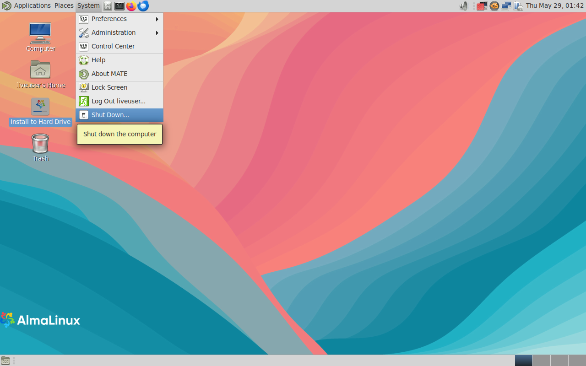Launch the file manager from the panel launcher
The height and width of the screenshot is (366, 586).
[108, 6]
